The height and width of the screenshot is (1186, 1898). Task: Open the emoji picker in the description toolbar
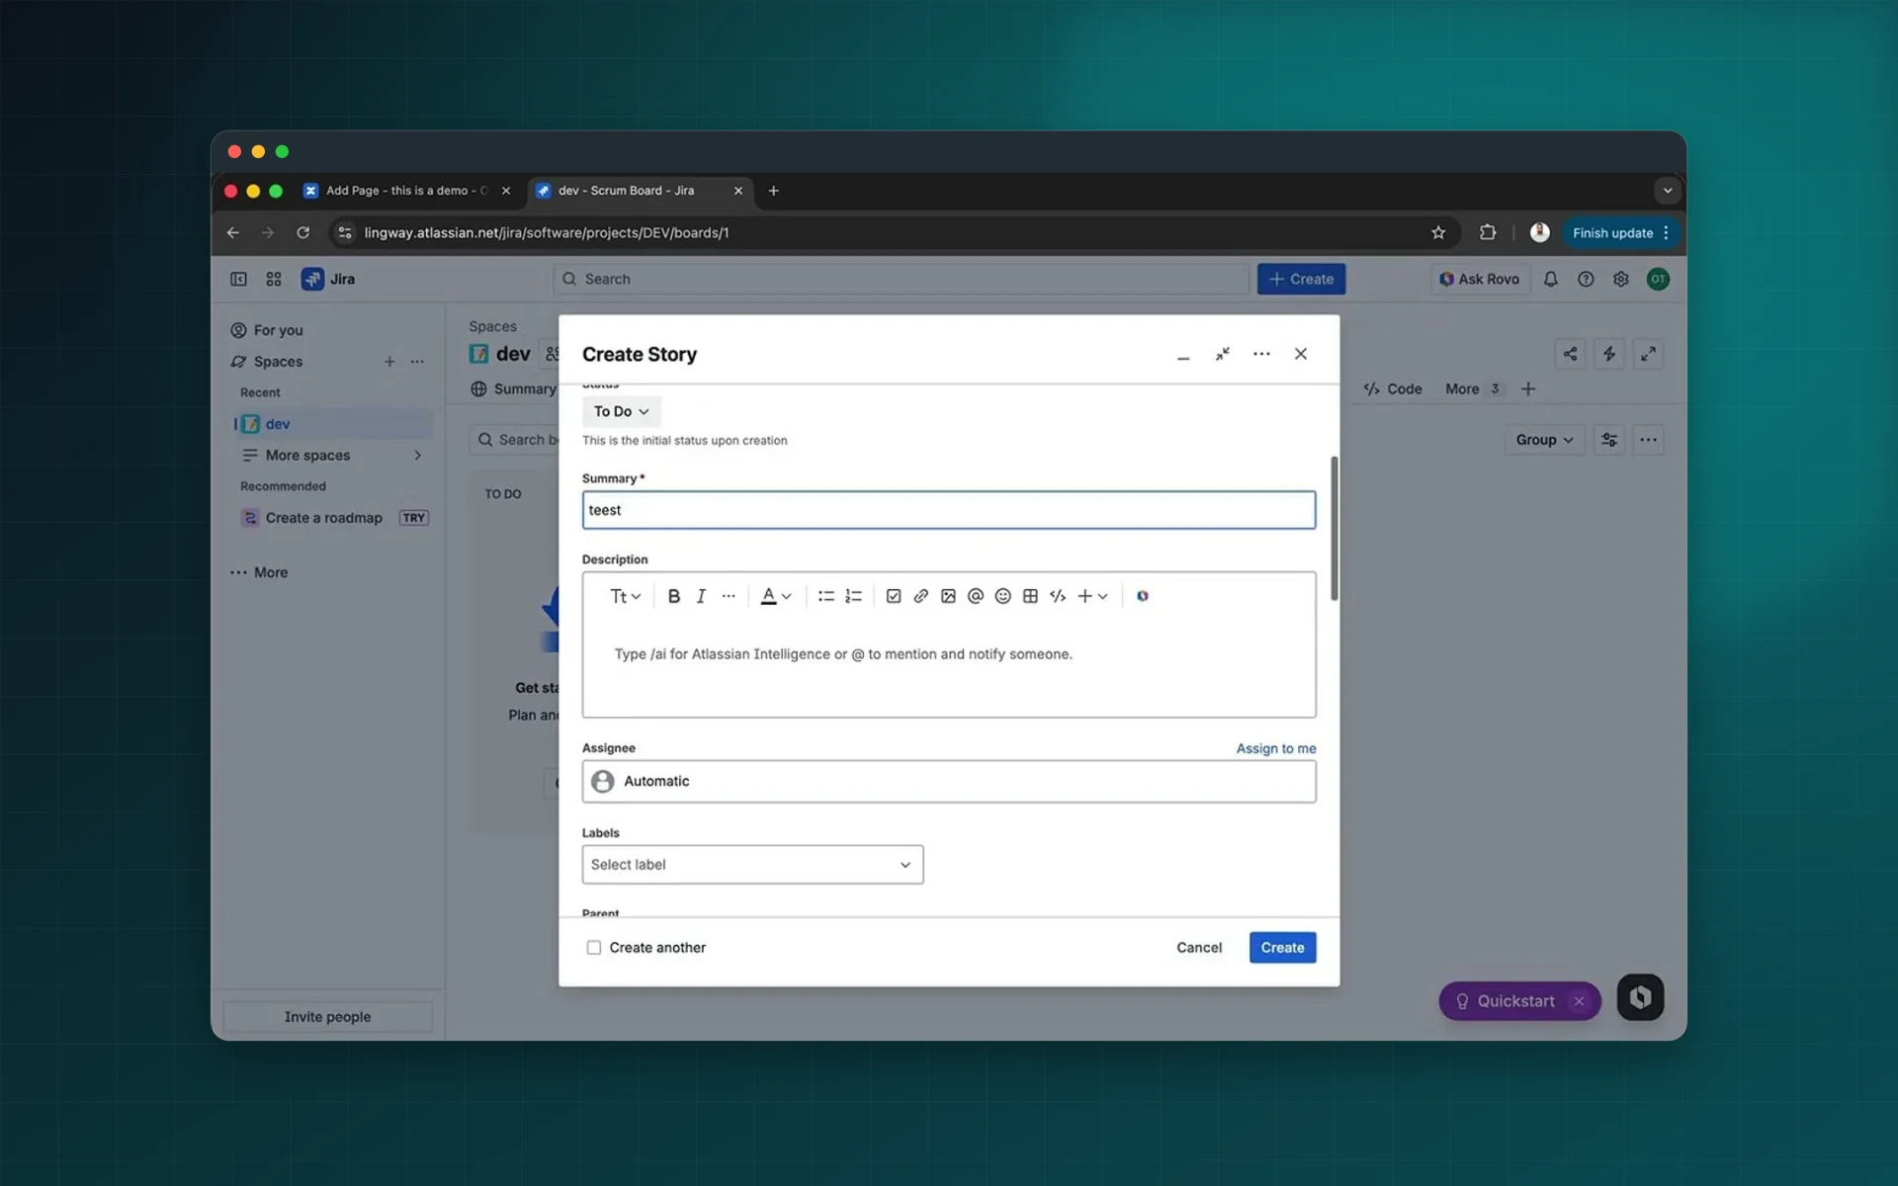(x=1002, y=596)
